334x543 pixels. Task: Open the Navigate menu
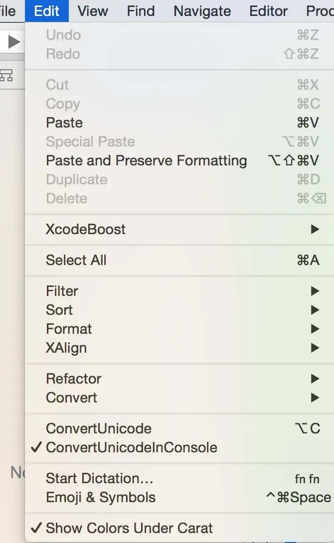tap(202, 11)
